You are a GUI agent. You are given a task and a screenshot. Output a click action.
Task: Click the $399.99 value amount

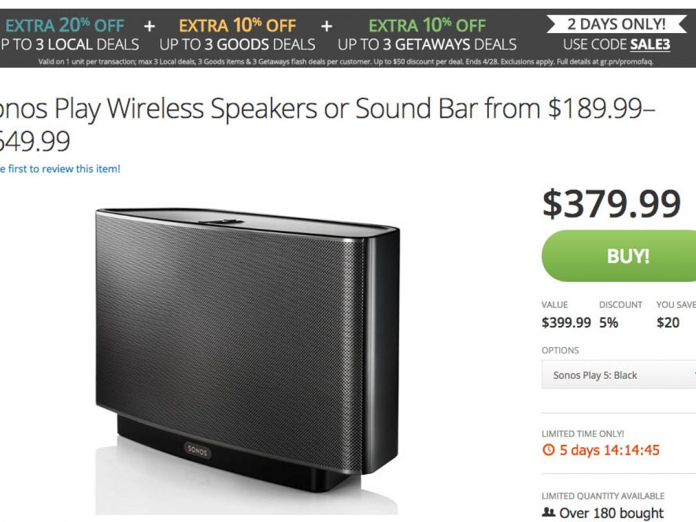click(566, 323)
